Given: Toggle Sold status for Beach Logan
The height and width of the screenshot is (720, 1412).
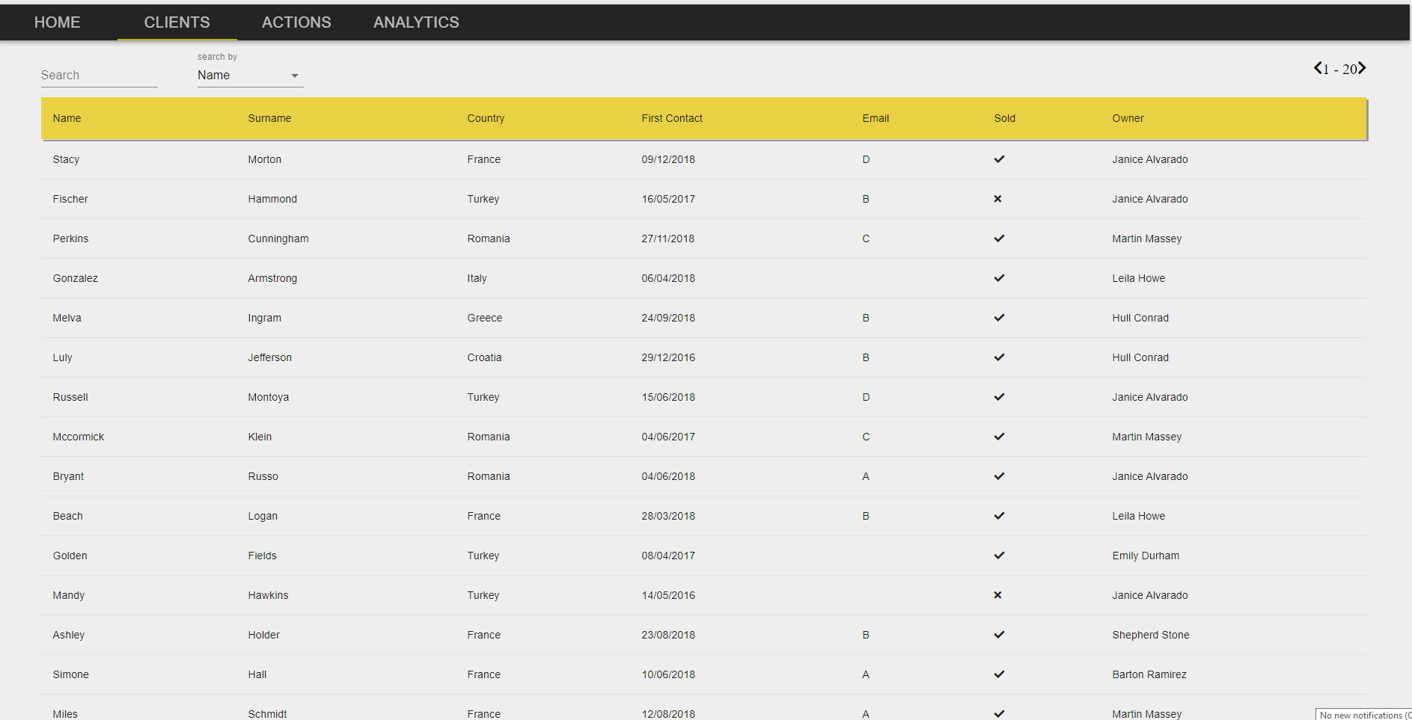Looking at the screenshot, I should (x=998, y=516).
